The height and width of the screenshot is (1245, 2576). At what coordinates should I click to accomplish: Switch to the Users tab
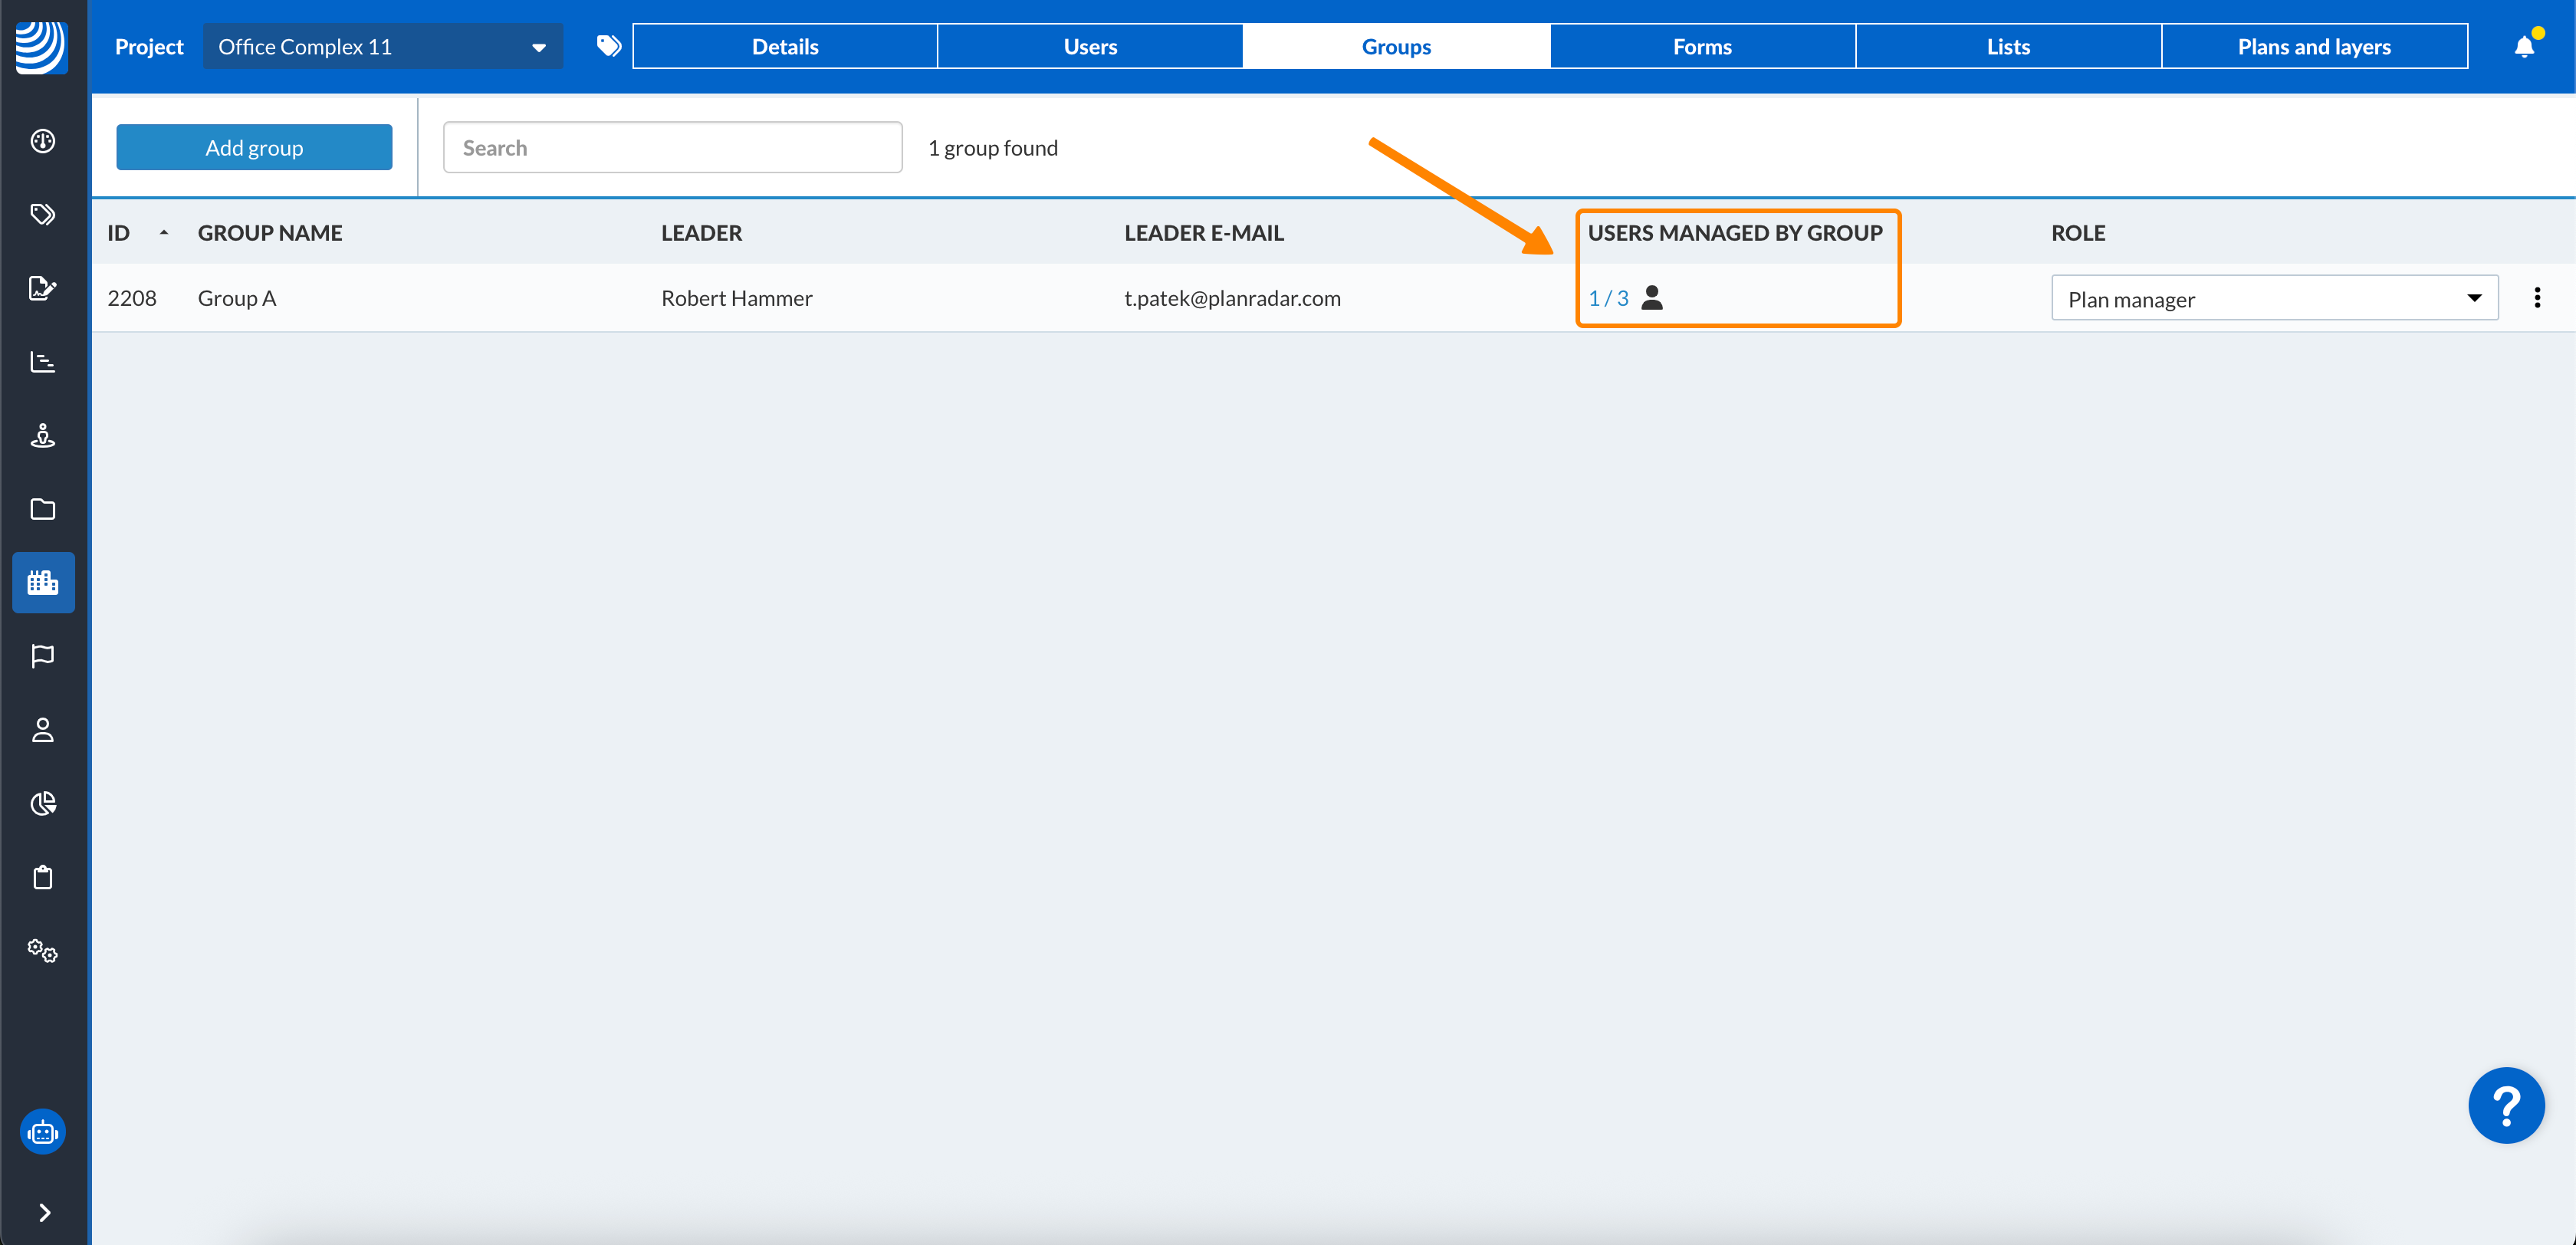tap(1090, 47)
